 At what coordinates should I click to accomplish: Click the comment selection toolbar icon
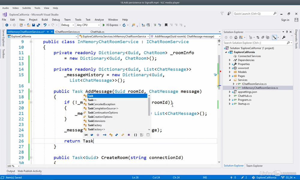click(x=155, y=25)
